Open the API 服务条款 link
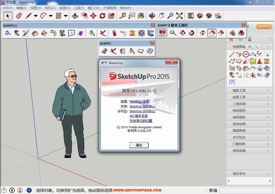 (139, 116)
